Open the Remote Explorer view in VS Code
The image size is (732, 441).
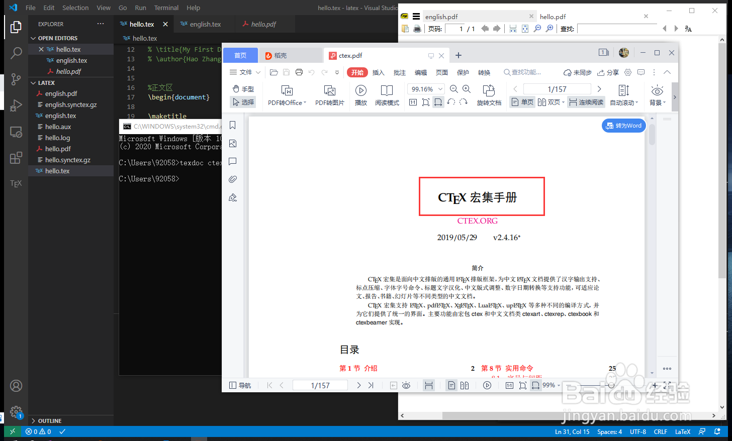16,132
